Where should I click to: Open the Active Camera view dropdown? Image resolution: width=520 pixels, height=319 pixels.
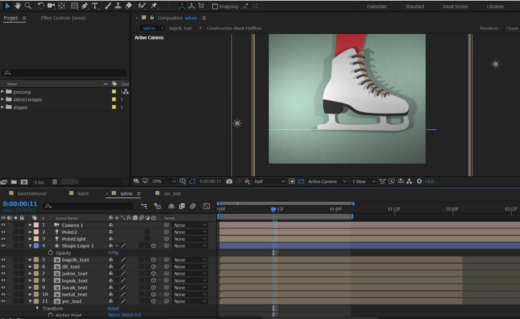point(327,181)
